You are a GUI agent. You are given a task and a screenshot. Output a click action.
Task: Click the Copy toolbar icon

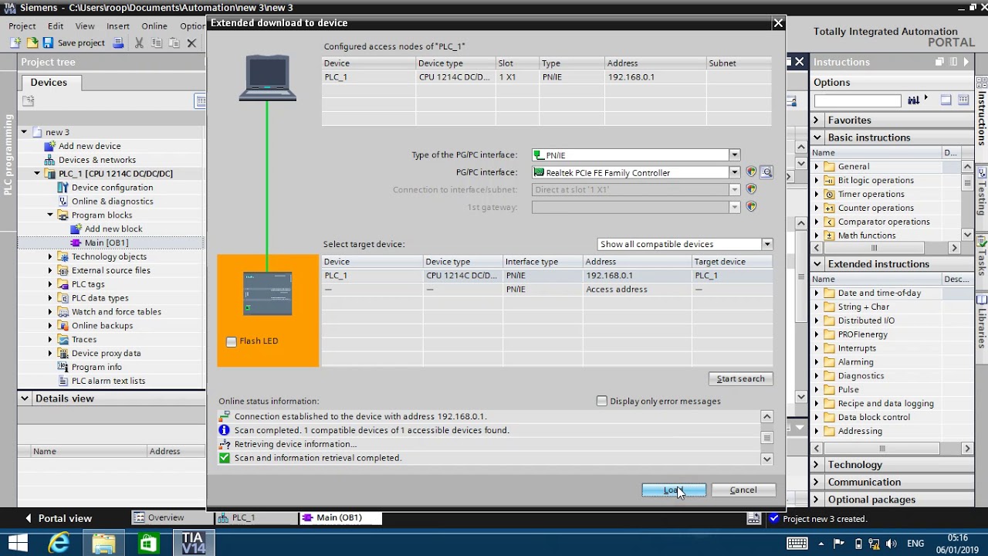157,43
